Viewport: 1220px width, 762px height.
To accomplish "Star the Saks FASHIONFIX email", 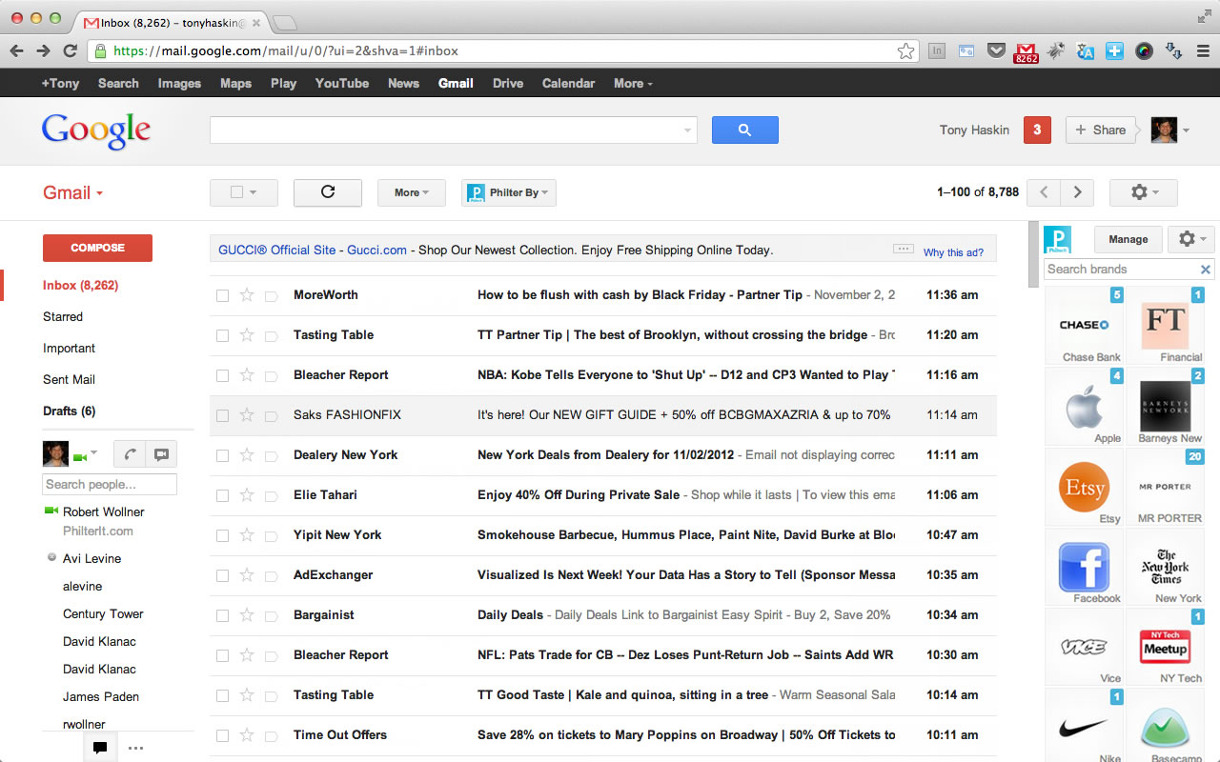I will [x=245, y=415].
